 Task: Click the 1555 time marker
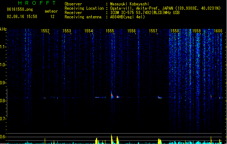click(x=110, y=31)
